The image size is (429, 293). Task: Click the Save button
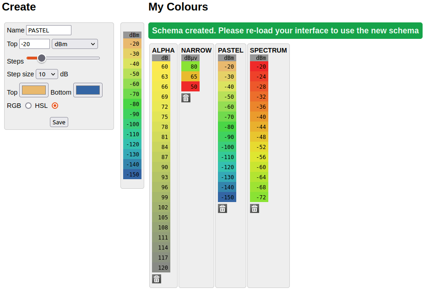pyautogui.click(x=59, y=122)
